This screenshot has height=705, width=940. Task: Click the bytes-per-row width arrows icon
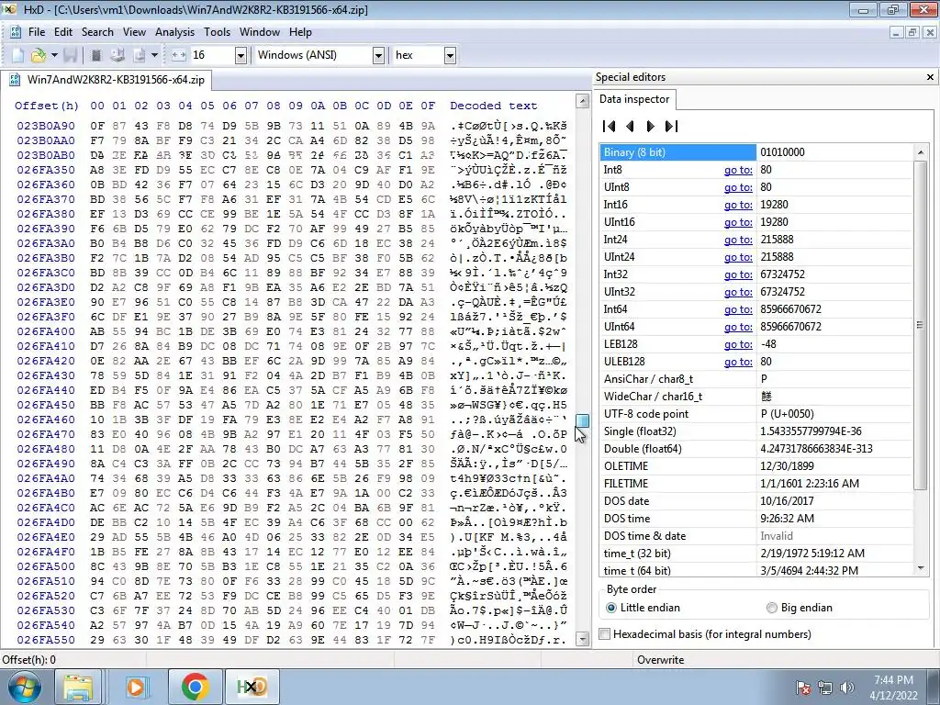179,55
